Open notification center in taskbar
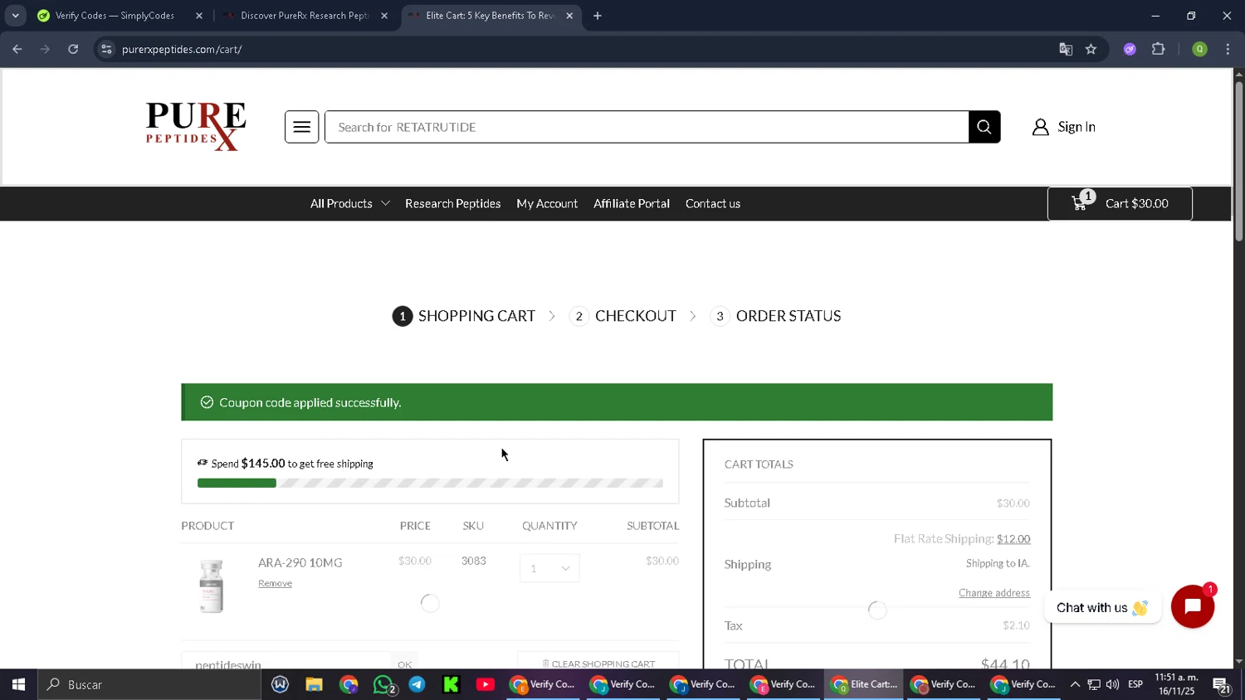Image resolution: width=1245 pixels, height=700 pixels. pos(1221,684)
